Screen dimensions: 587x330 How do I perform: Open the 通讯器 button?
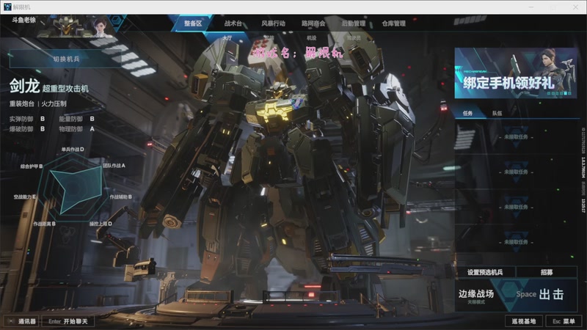22,321
